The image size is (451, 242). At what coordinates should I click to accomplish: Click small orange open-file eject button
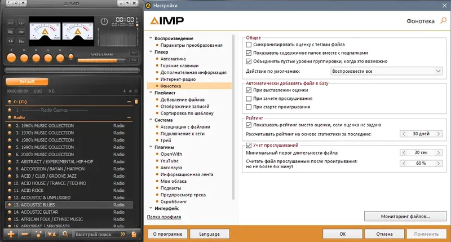[71, 56]
